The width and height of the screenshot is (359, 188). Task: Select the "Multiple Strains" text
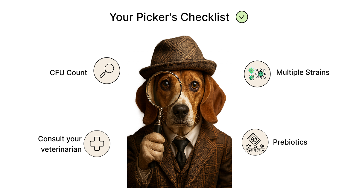303,72
